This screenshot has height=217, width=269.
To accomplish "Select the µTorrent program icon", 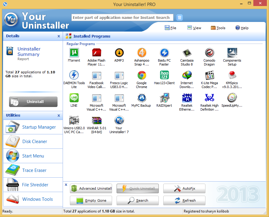I will [x=74, y=53].
